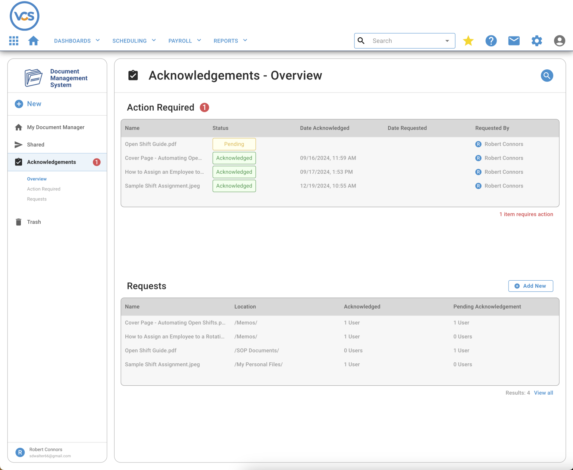Click the user profile avatar icon
573x470 pixels.
559,41
